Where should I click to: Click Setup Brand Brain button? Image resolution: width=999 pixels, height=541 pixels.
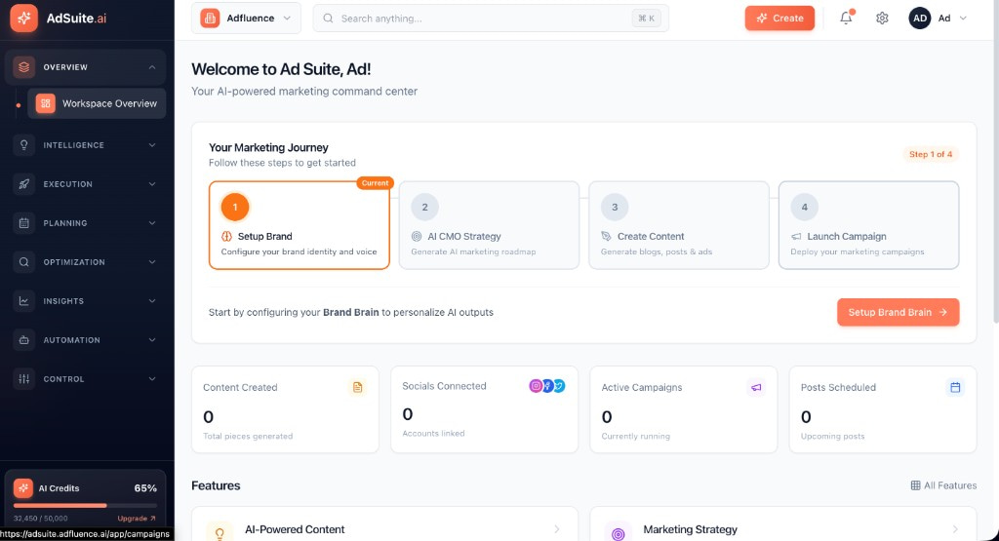[898, 312]
